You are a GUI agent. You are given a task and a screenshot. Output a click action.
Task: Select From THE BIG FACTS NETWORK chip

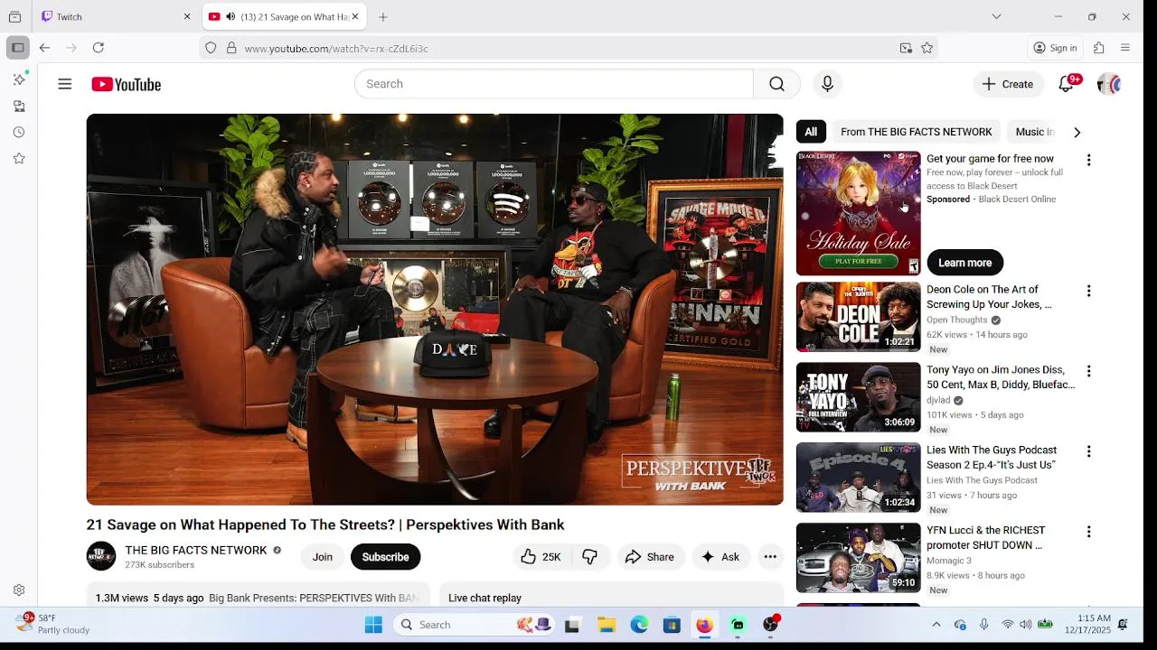(x=916, y=132)
